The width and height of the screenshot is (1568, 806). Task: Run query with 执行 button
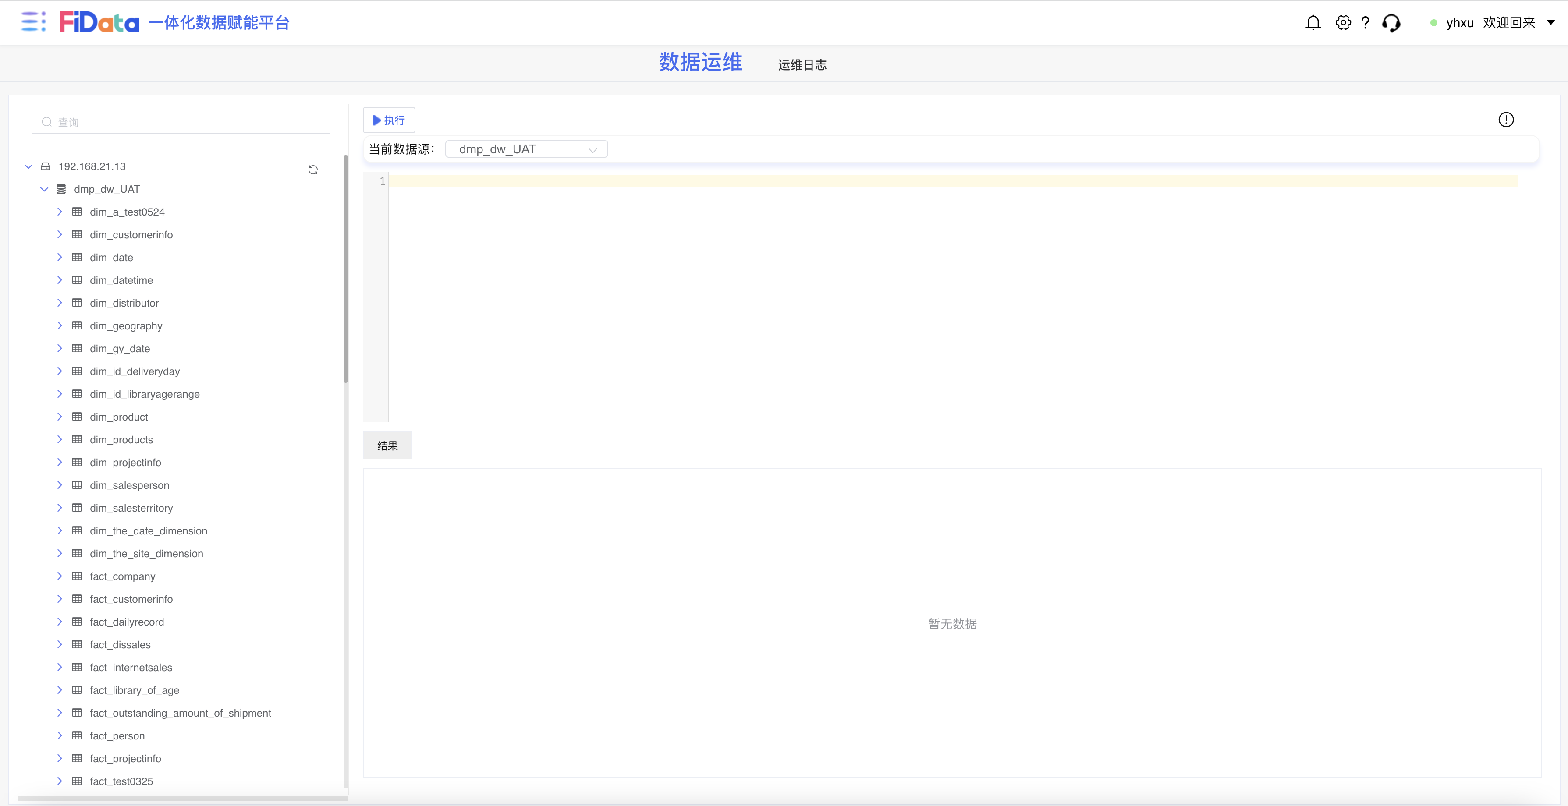[389, 120]
